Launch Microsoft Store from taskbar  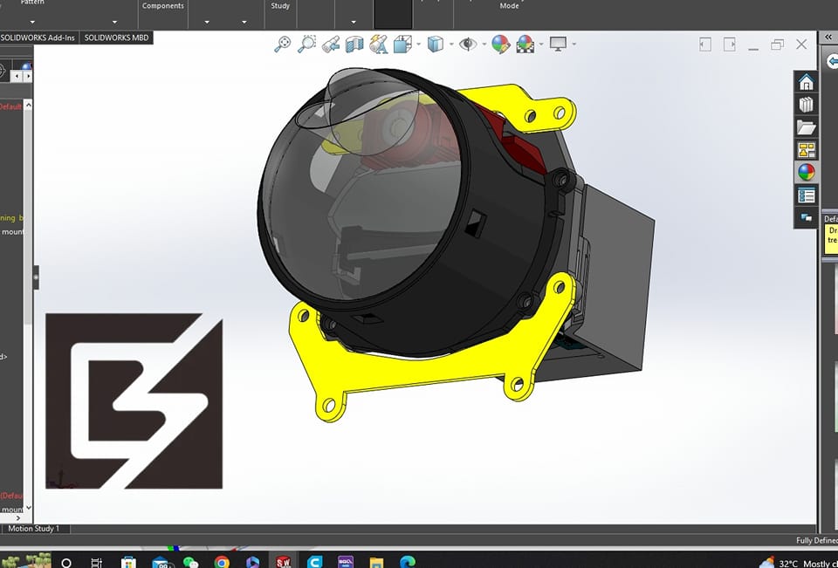128,563
